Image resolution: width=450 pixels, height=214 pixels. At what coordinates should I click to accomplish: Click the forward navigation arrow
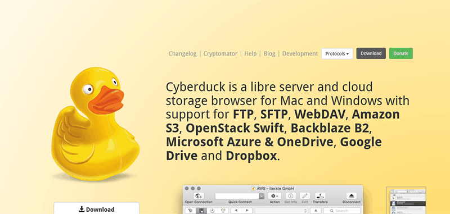247,211
